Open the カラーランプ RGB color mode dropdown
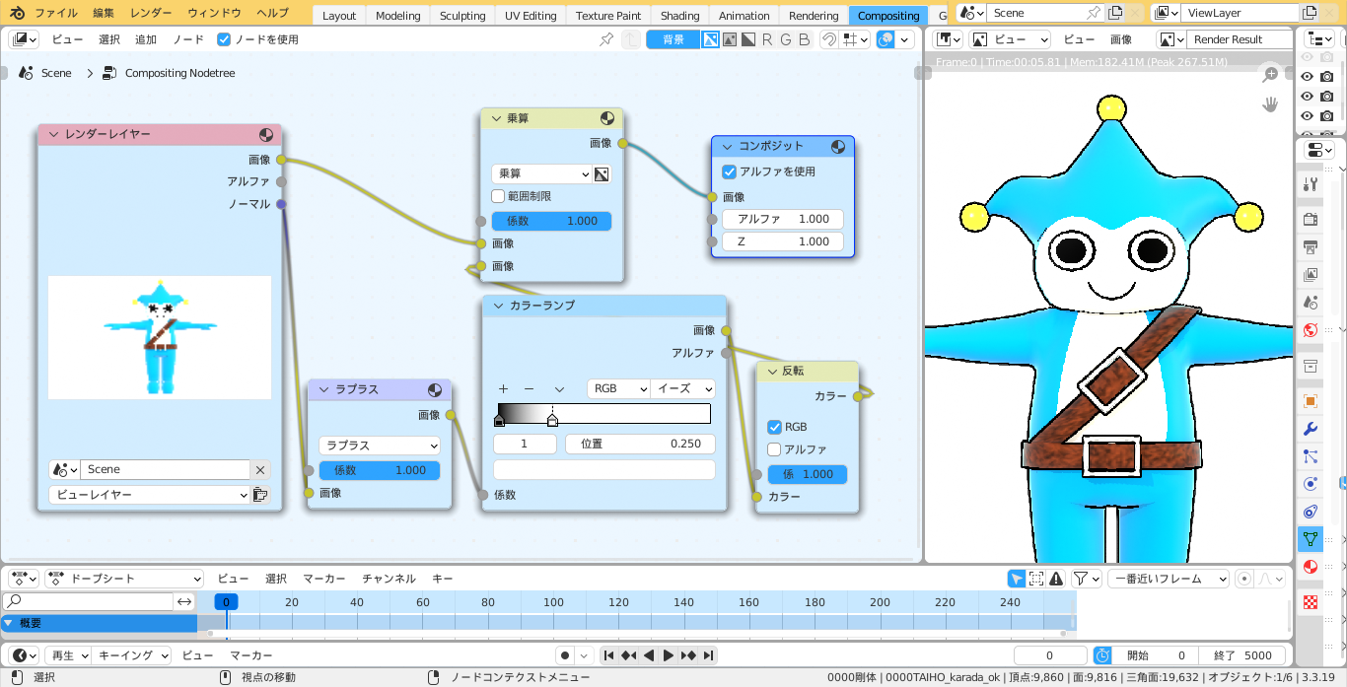Image resolution: width=1347 pixels, height=687 pixels. [618, 388]
